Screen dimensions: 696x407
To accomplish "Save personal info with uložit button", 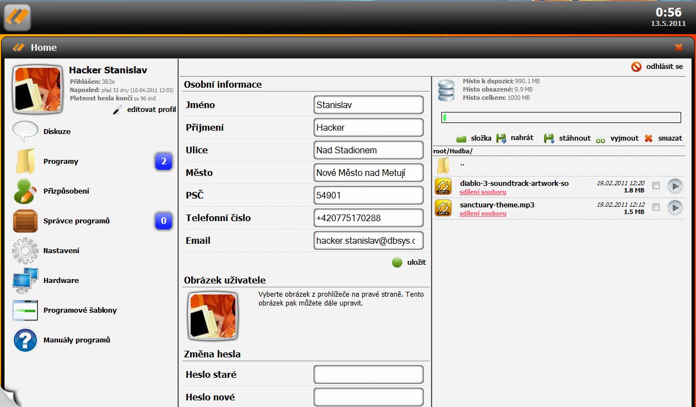I will [409, 263].
